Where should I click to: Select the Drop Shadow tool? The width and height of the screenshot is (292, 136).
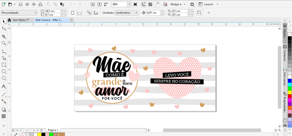[4, 109]
